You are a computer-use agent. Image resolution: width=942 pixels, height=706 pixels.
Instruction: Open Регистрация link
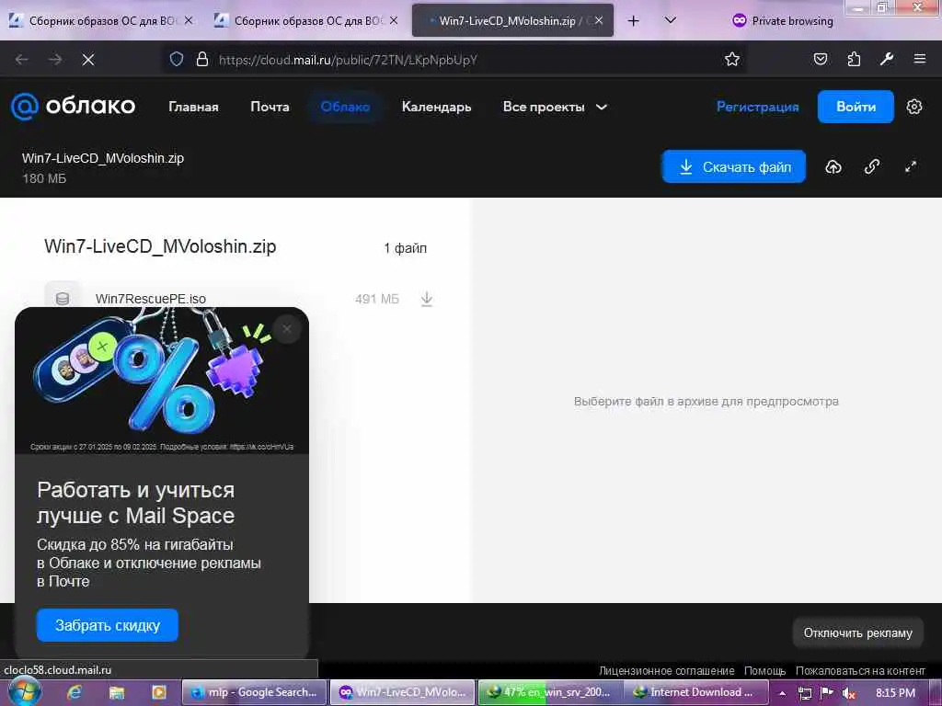(758, 107)
